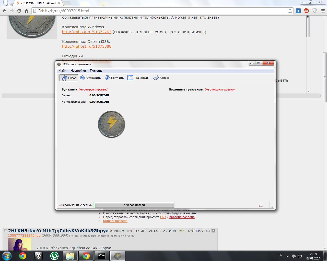Open the Файл menu in 2CHcoin wallet
The image size is (327, 261).
tap(63, 71)
